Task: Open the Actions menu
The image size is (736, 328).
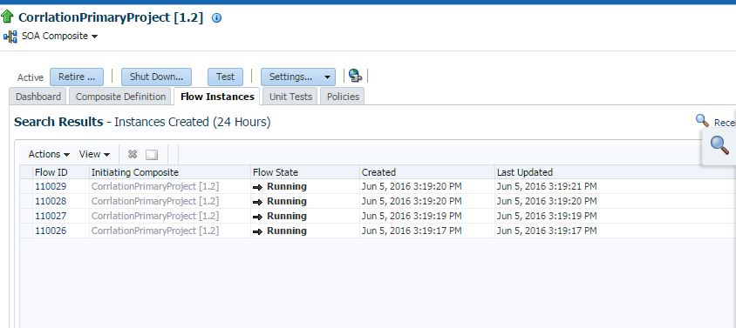Action: pos(49,154)
